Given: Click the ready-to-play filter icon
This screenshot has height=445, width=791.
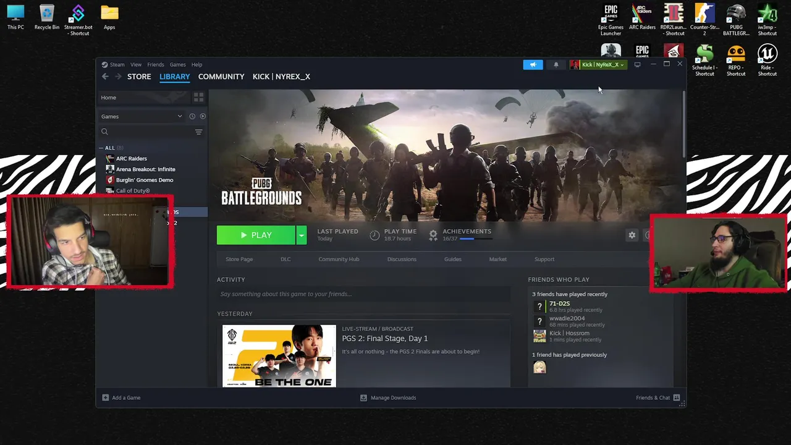Looking at the screenshot, I should pyautogui.click(x=203, y=116).
